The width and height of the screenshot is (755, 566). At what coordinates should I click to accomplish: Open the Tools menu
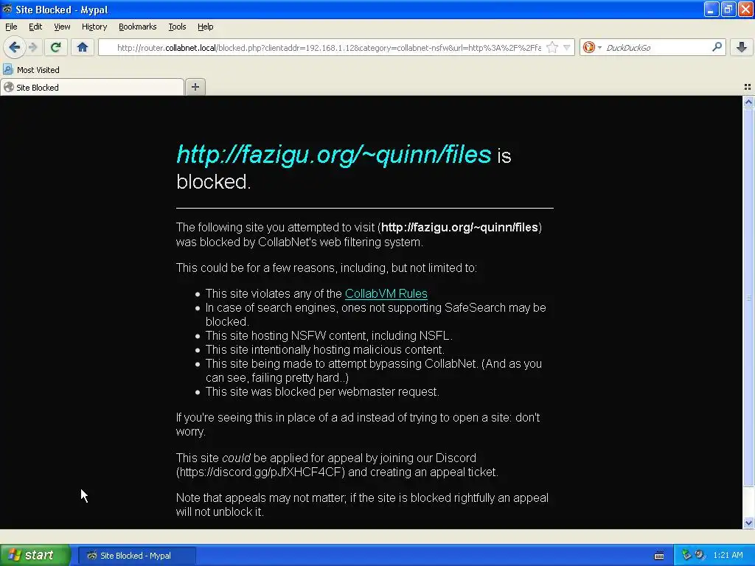177,27
